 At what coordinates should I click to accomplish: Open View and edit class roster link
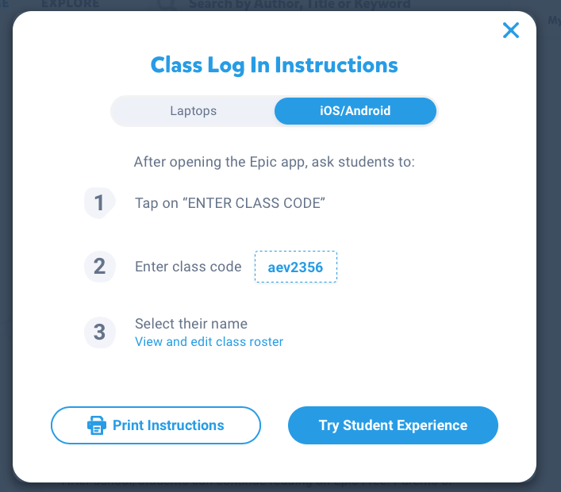point(209,342)
